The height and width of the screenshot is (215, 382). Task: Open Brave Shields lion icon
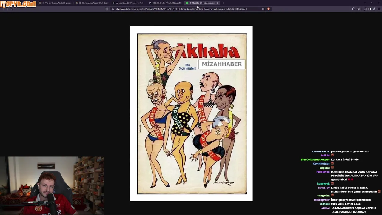click(268, 9)
